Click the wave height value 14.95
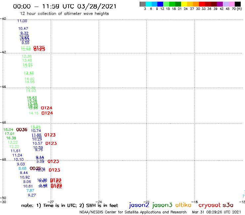 coord(30,82)
